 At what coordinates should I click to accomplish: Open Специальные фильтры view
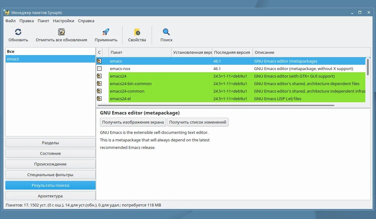(x=50, y=175)
